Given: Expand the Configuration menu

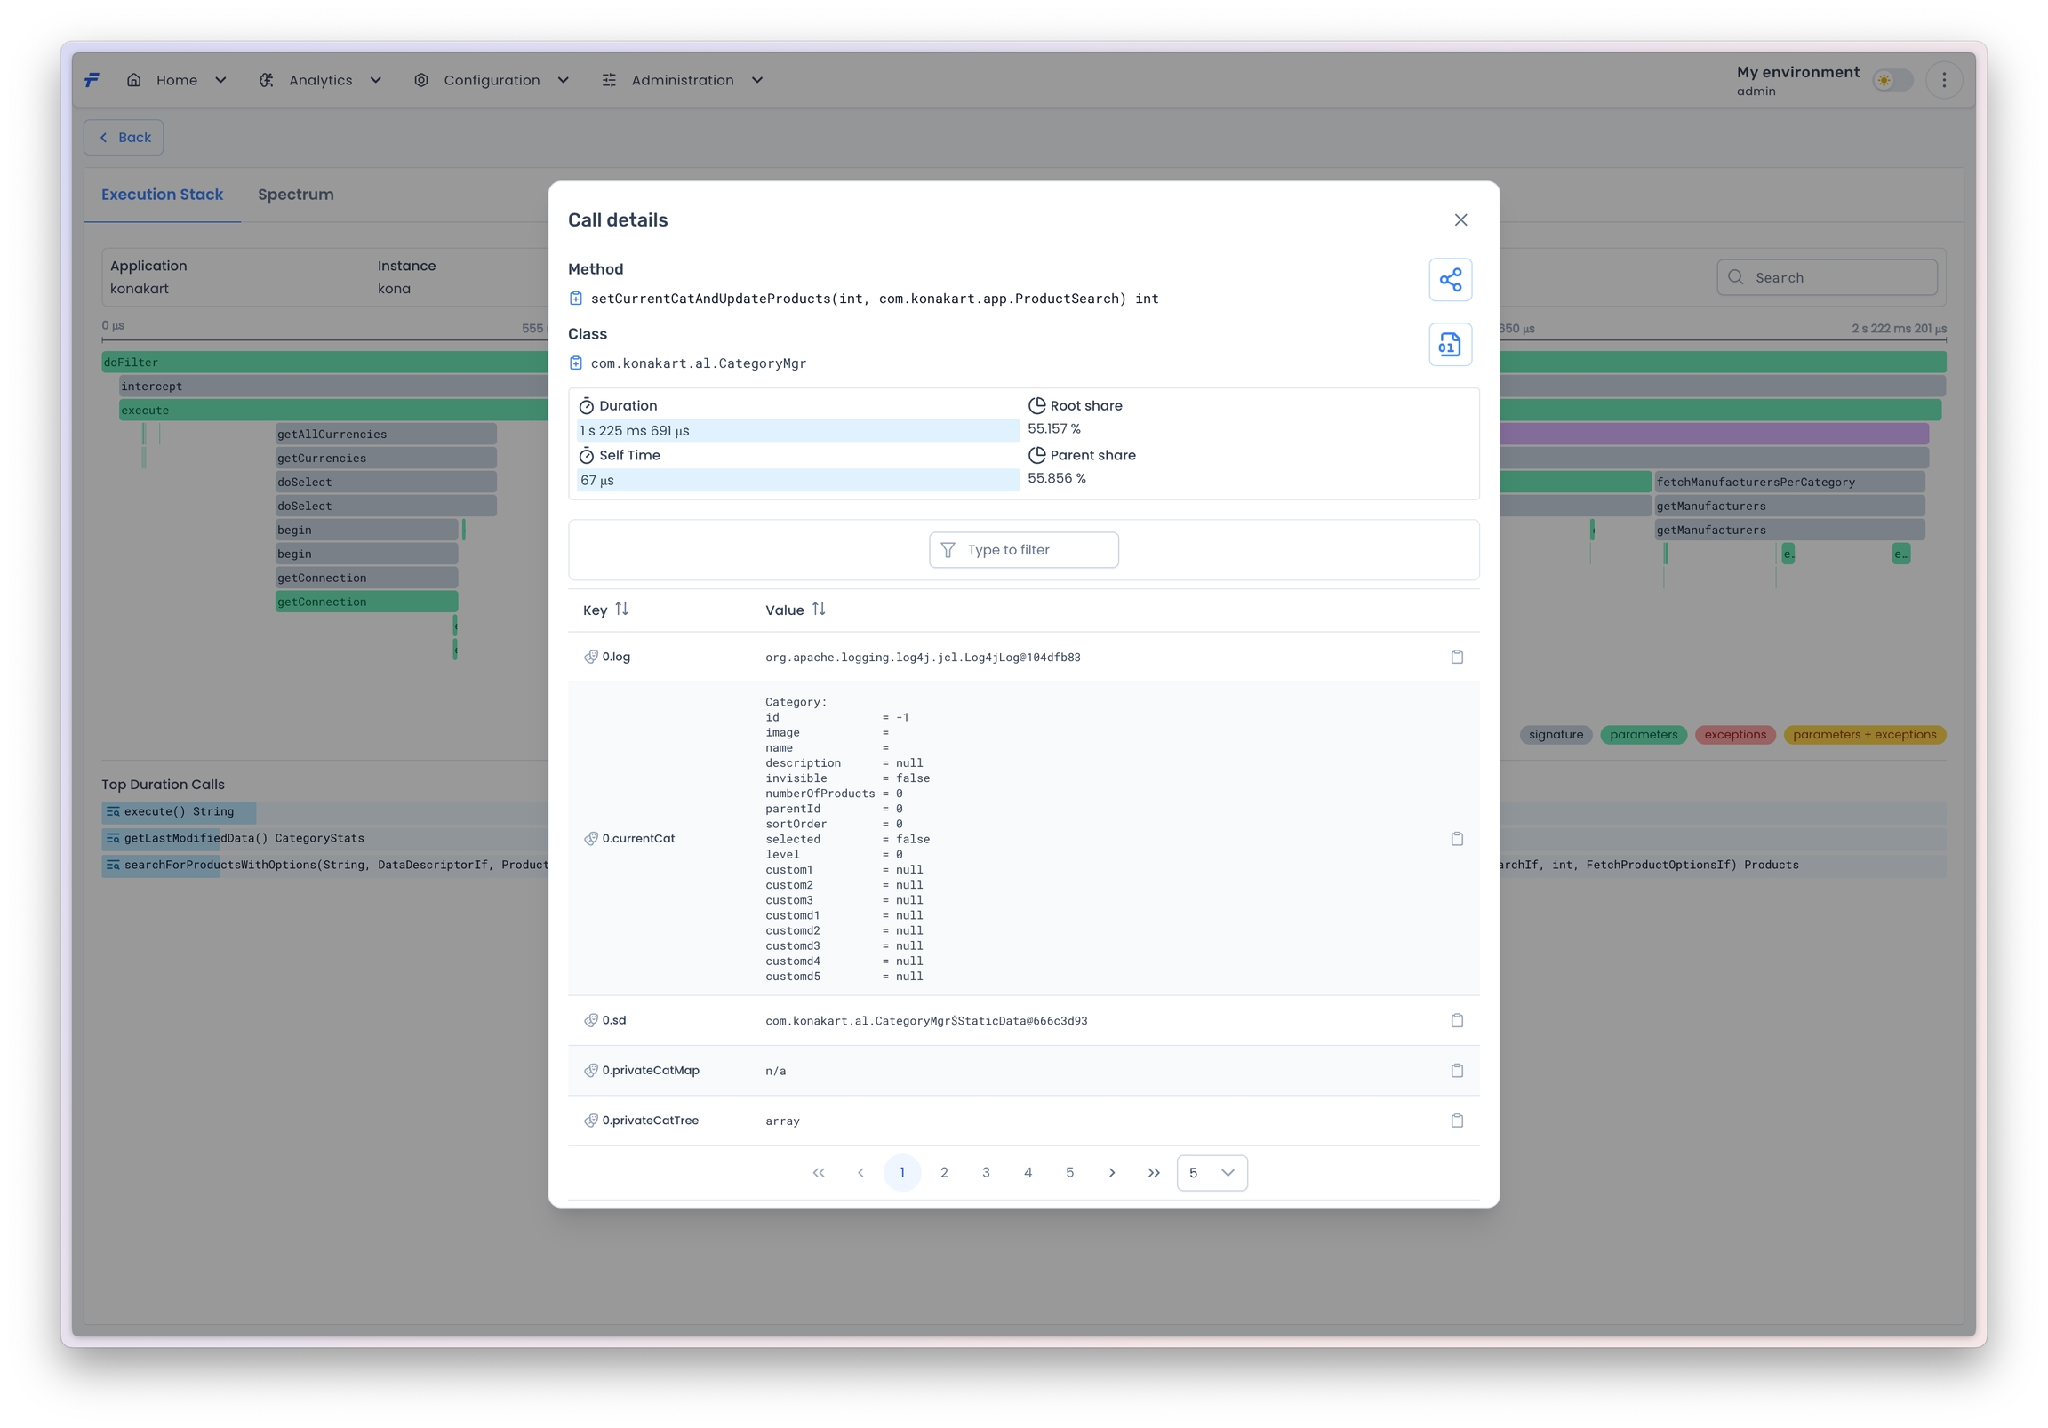Looking at the screenshot, I should click(x=492, y=80).
